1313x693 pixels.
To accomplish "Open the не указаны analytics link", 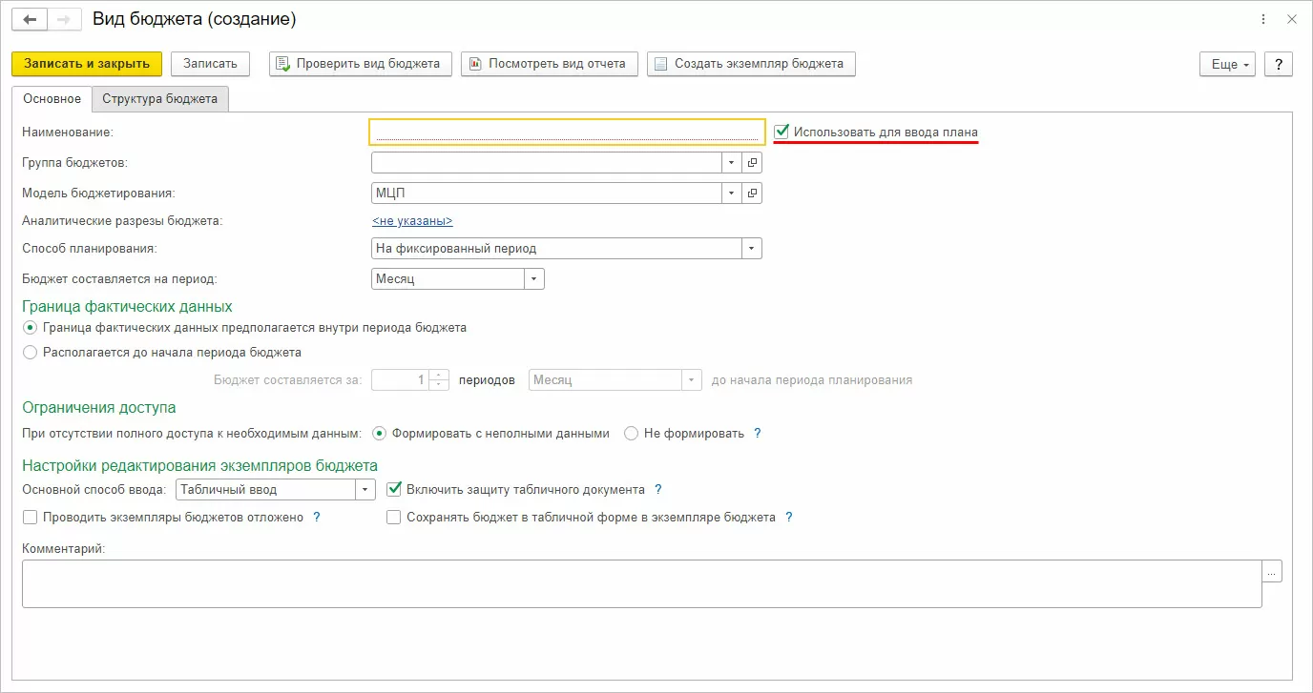I will (412, 221).
